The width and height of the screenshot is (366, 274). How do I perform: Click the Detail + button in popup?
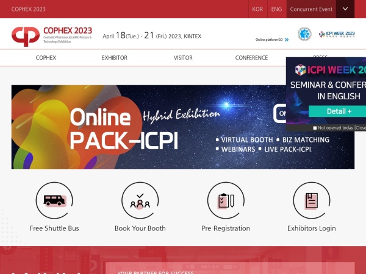coord(337,111)
